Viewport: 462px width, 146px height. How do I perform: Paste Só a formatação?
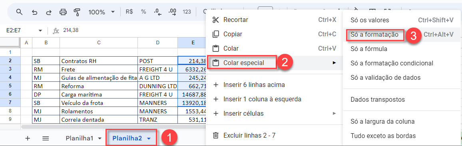point(402,34)
